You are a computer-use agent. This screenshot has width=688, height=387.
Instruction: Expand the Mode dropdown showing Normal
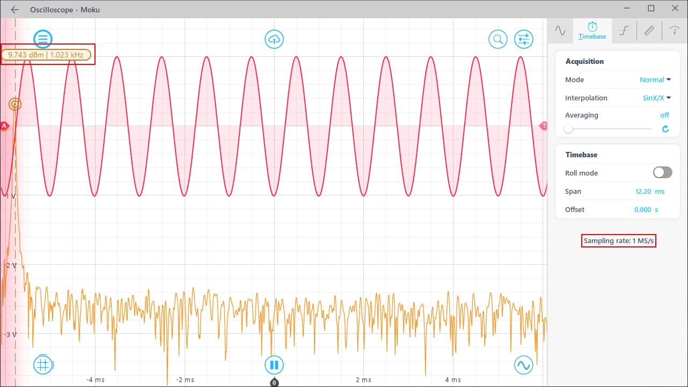tap(655, 79)
